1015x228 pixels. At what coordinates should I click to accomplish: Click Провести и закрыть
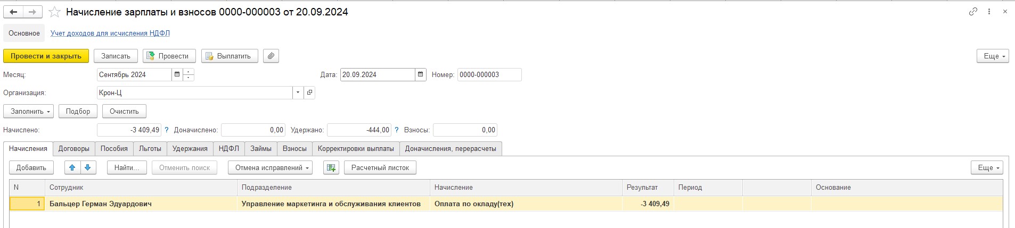(46, 56)
